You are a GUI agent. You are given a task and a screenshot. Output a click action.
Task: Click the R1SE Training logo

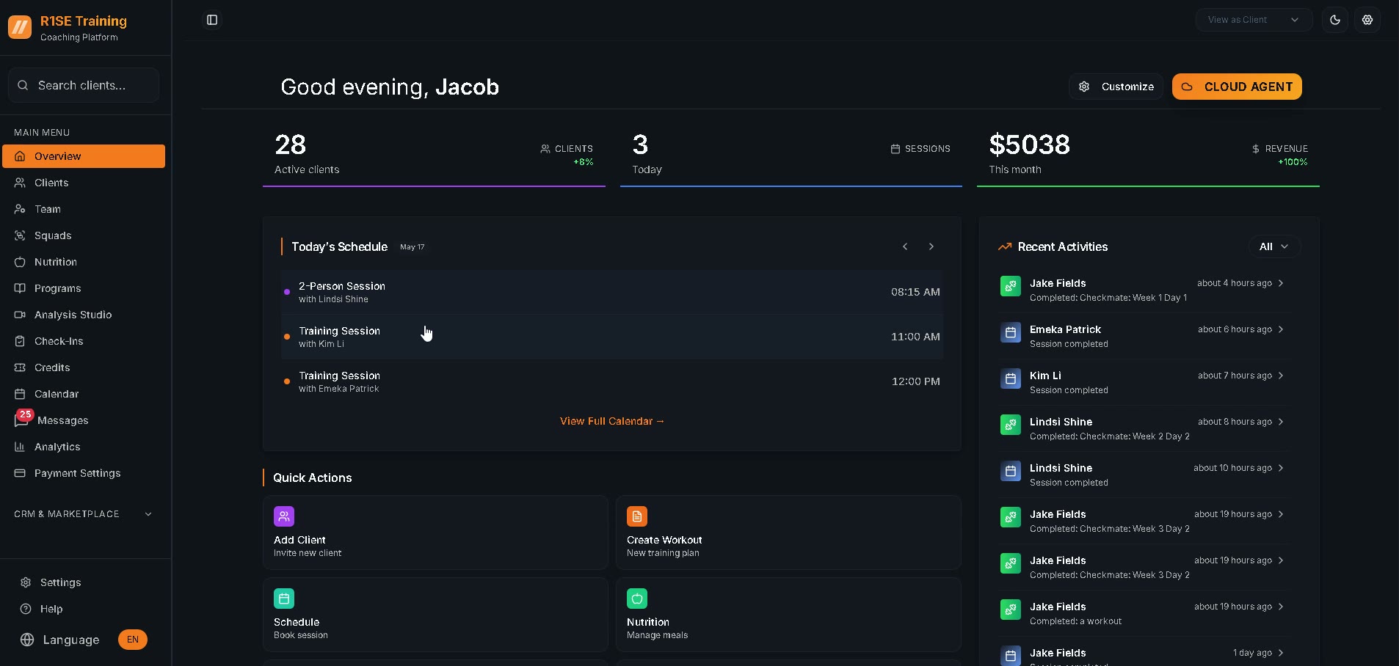[x=20, y=28]
